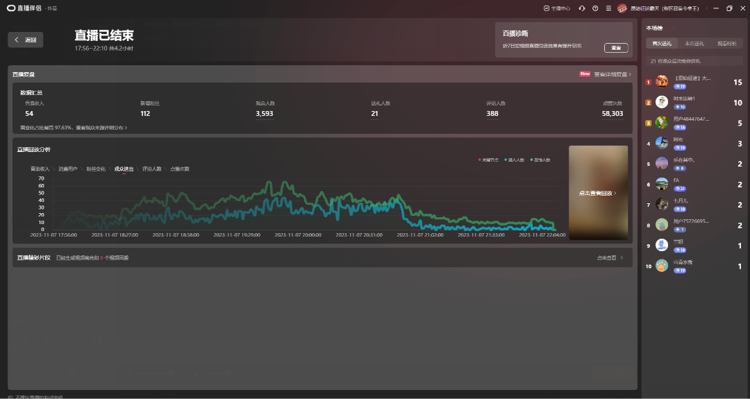Click 查看 button in 直播诊断 card
Screen dimensions: 750x399
click(616, 48)
